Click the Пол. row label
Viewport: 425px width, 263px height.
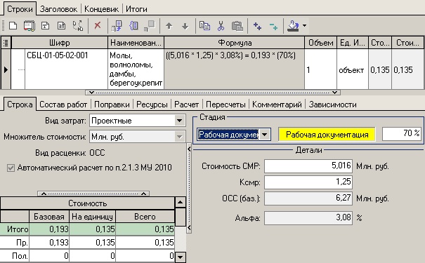15,256
